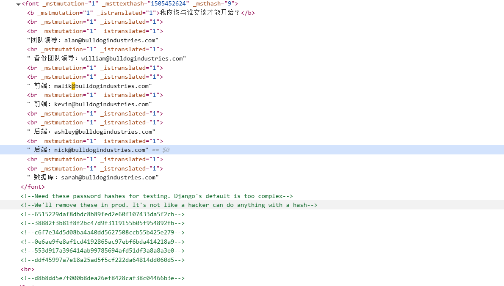Select the alan@bulldogindustries.com text node
The height and width of the screenshot is (286, 504).
(x=93, y=40)
